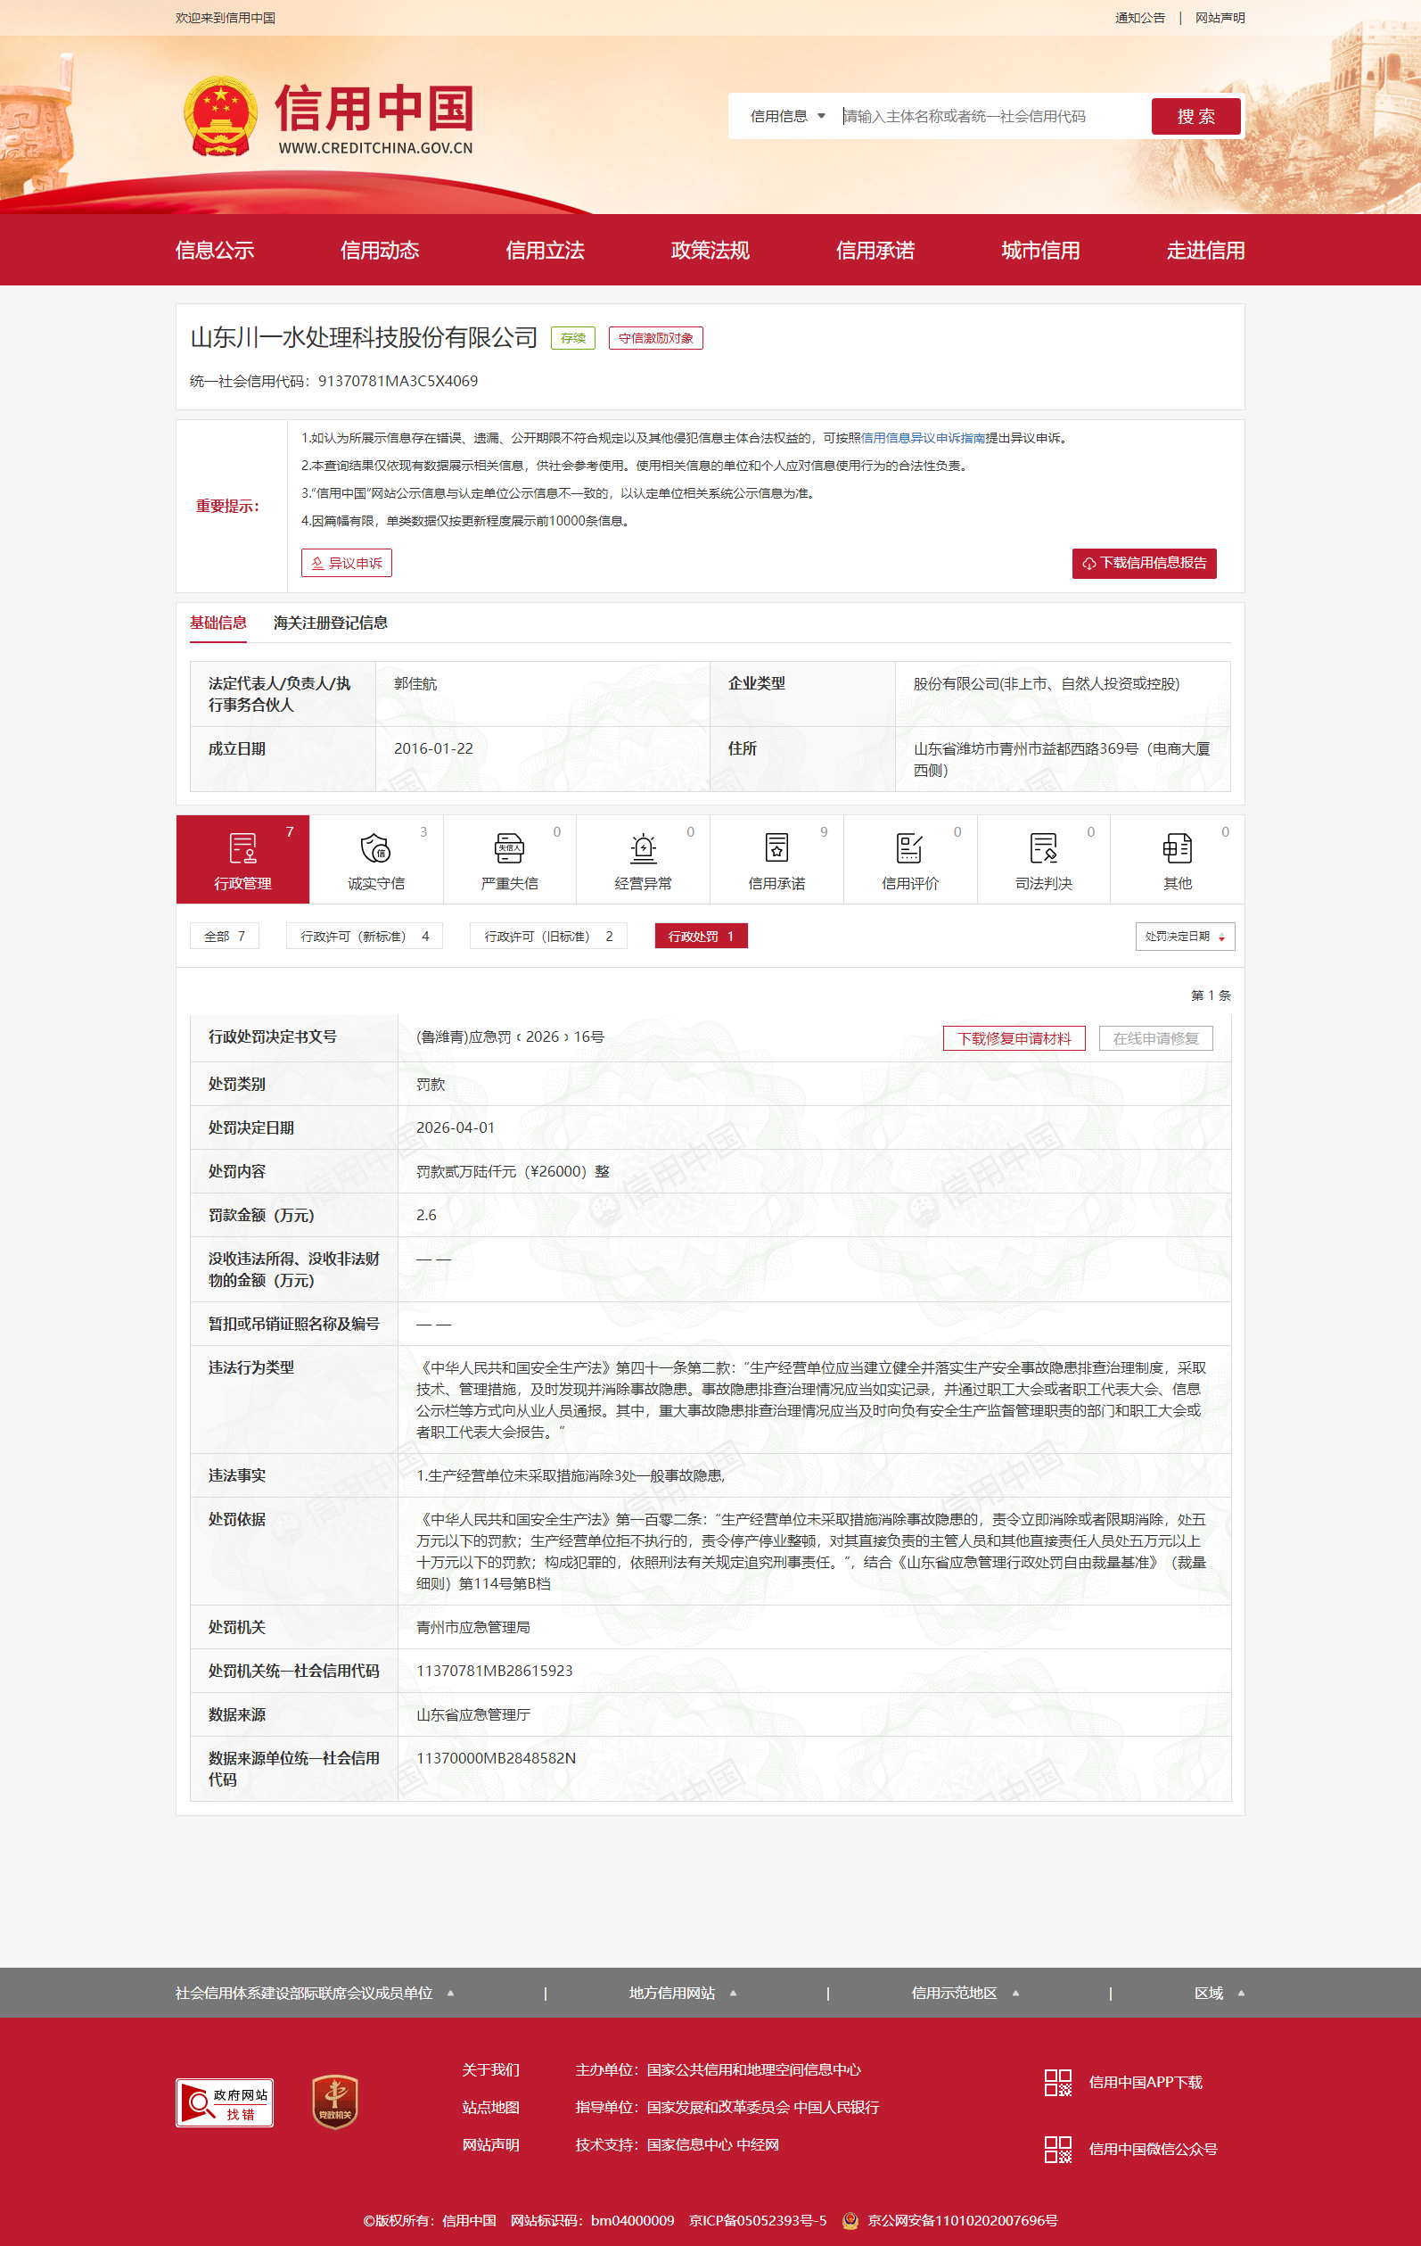Click the 下载修复申请材料 button
1421x2246 pixels.
click(x=1014, y=1038)
